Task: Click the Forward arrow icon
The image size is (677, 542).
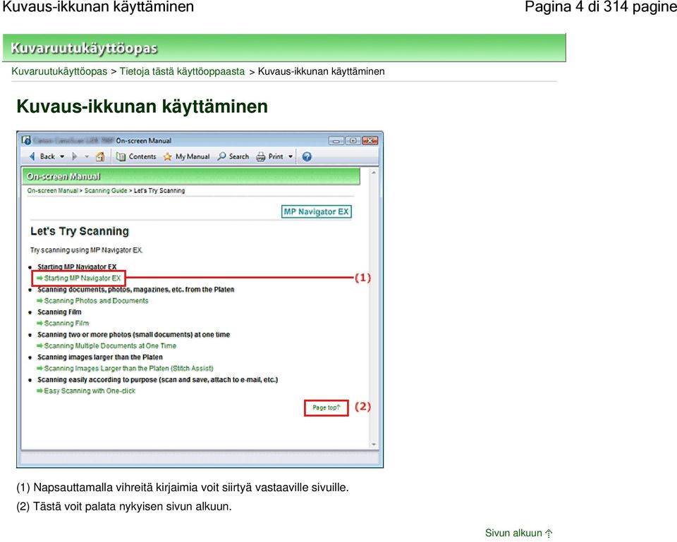Action: pyautogui.click(x=75, y=156)
